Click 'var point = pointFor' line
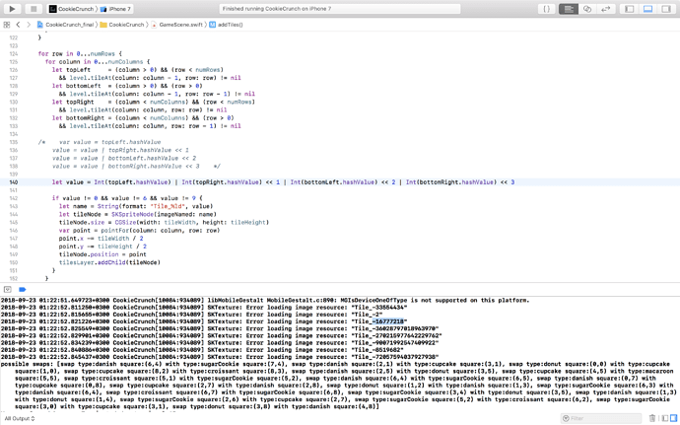Screen dimensions: 680x425 tap(139, 231)
